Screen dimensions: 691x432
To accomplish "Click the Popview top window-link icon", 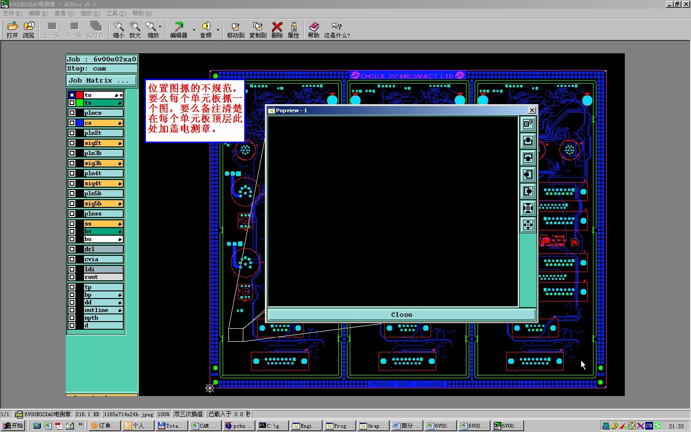I will click(528, 124).
